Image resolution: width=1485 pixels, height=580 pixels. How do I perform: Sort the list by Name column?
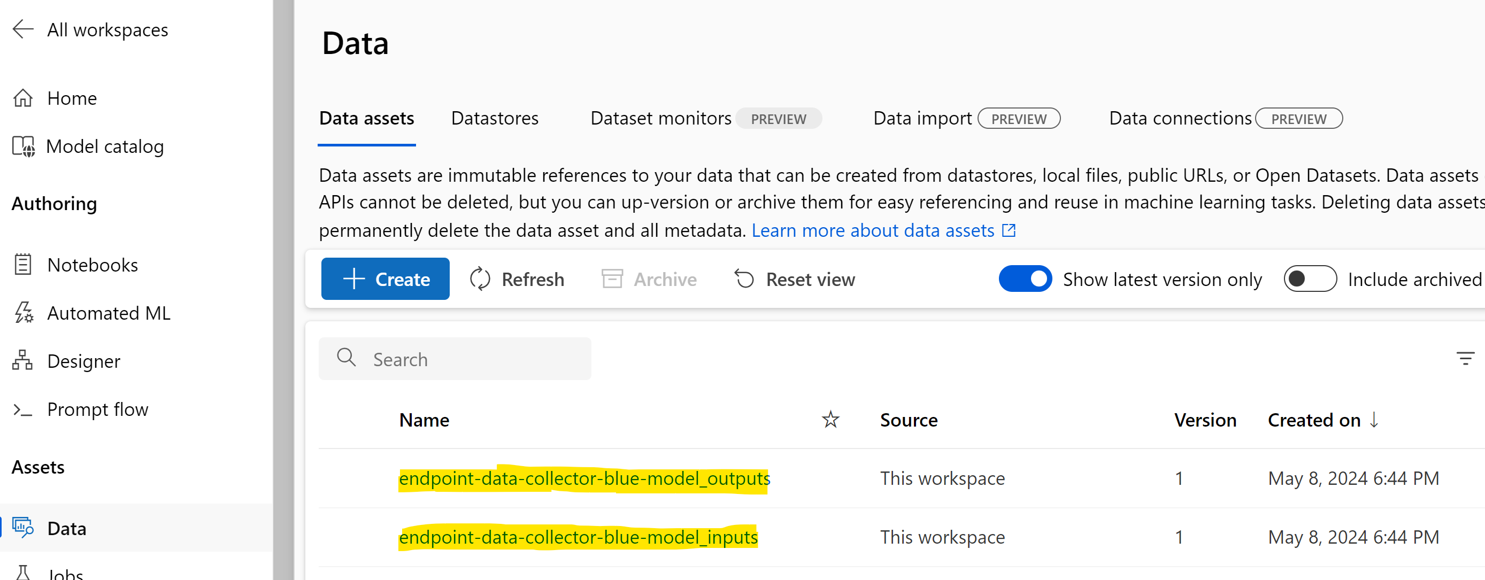pyautogui.click(x=424, y=420)
